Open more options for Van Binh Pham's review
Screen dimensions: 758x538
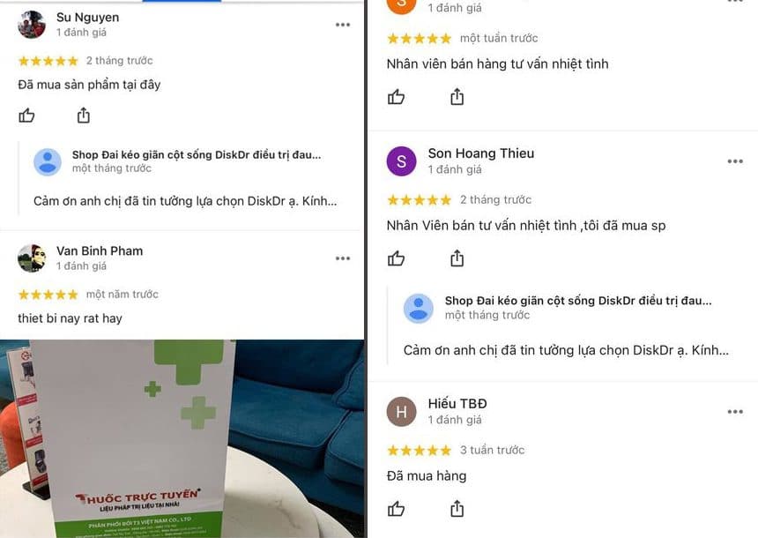point(343,258)
